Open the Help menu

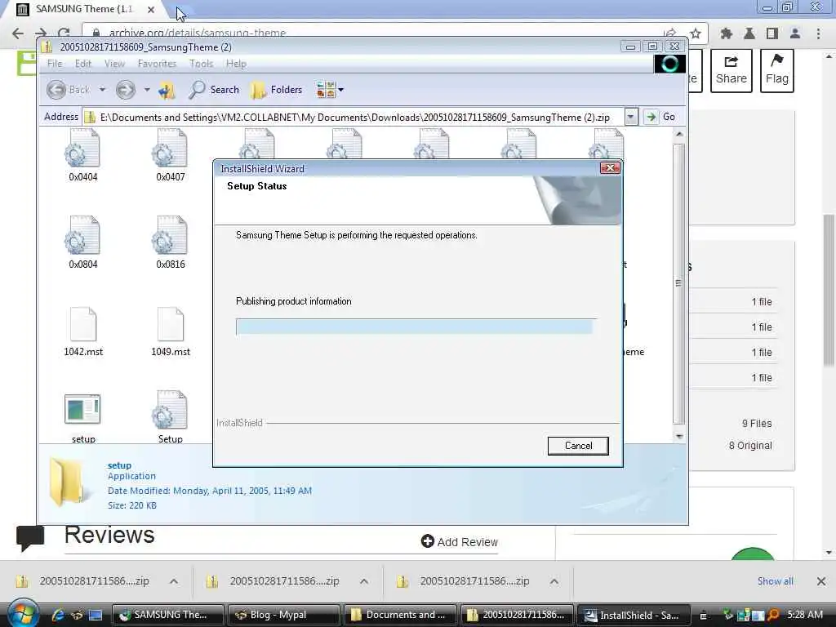pos(236,64)
